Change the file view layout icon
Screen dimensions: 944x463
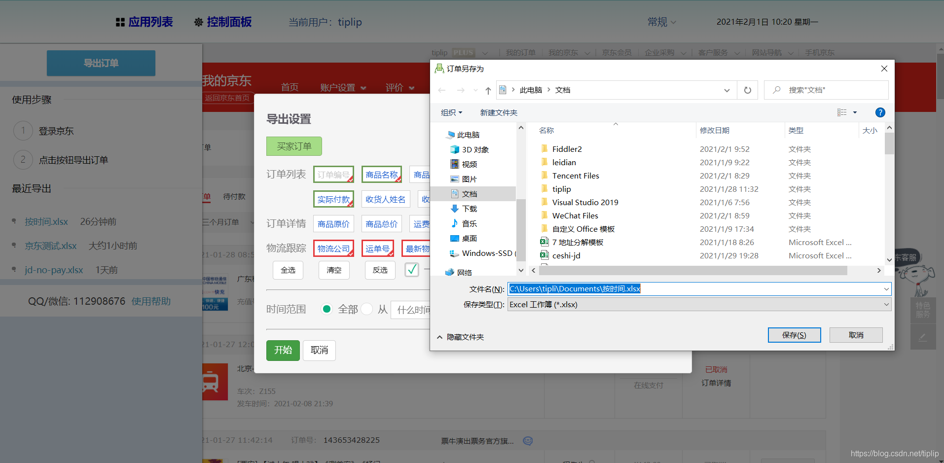842,112
